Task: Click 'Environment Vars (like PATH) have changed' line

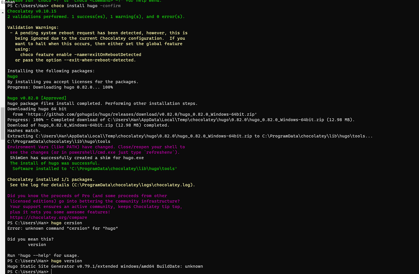Action: click(96, 147)
